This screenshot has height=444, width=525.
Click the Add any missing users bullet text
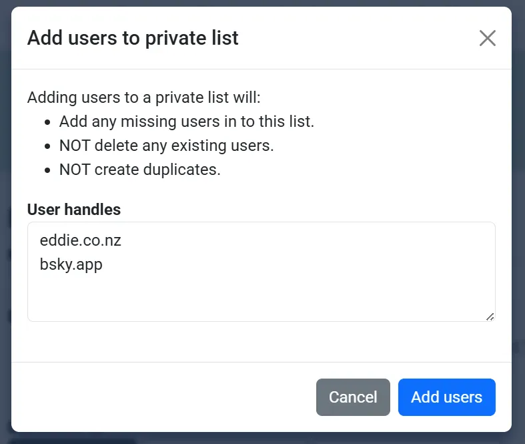click(186, 122)
